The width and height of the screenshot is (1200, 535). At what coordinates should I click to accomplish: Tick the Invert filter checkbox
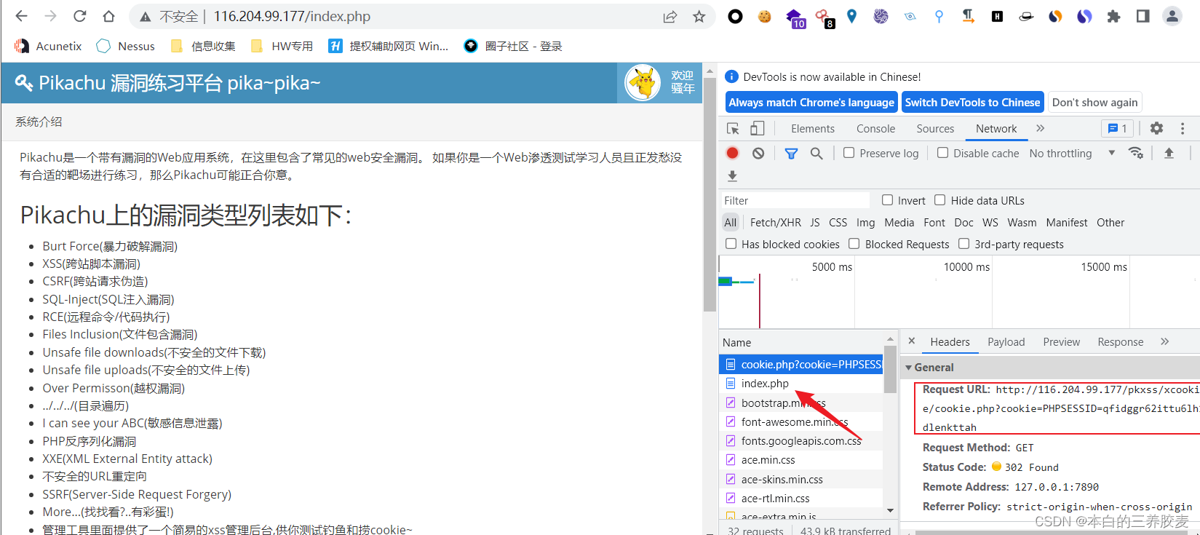(887, 200)
